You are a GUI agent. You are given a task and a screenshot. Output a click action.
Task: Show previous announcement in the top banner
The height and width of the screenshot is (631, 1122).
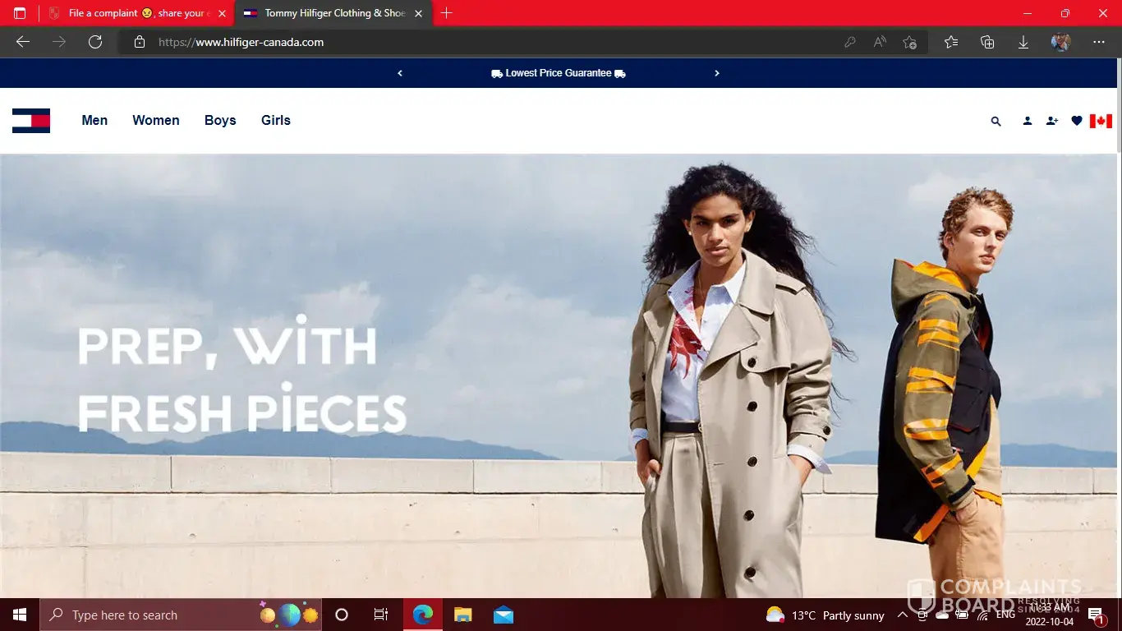click(x=400, y=73)
